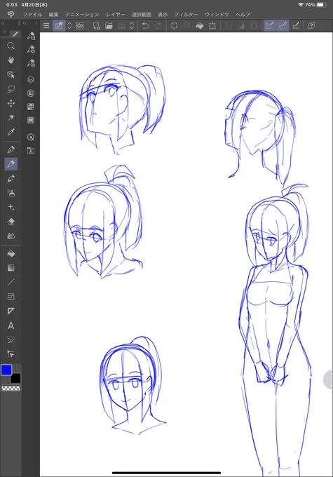
Task: Select the Balloon tool
Action: coord(11,340)
